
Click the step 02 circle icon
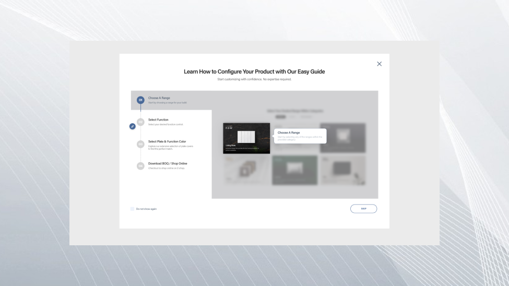(140, 122)
